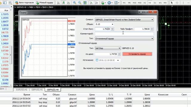Image resolution: width=191 pixels, height=107 pixels.
Task: Open the periods clock dropdown arrow
Action: (112, 3)
